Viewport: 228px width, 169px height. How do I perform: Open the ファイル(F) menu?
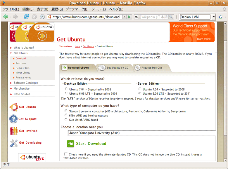[11, 9]
